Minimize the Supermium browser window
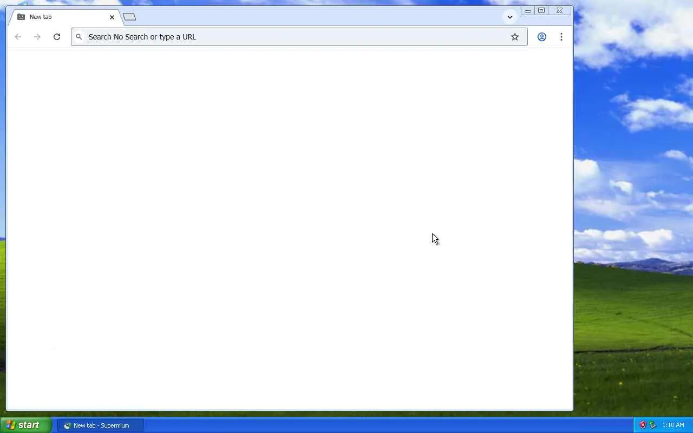693x433 pixels. tap(527, 10)
